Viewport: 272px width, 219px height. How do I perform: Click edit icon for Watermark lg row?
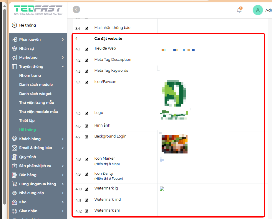[x=87, y=189]
